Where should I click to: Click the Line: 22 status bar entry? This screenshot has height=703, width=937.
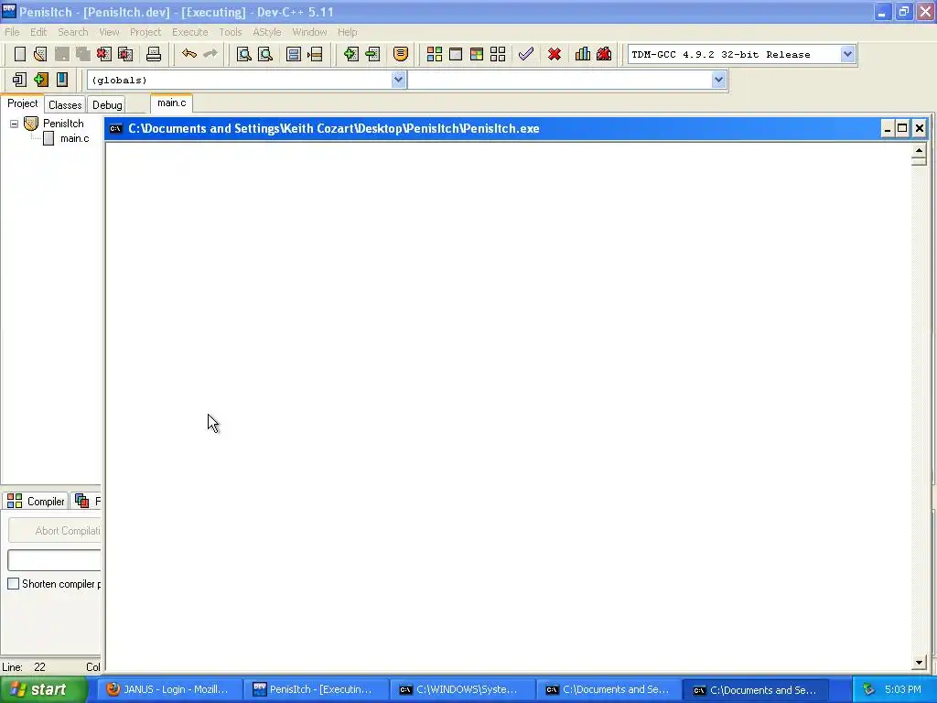tap(24, 667)
